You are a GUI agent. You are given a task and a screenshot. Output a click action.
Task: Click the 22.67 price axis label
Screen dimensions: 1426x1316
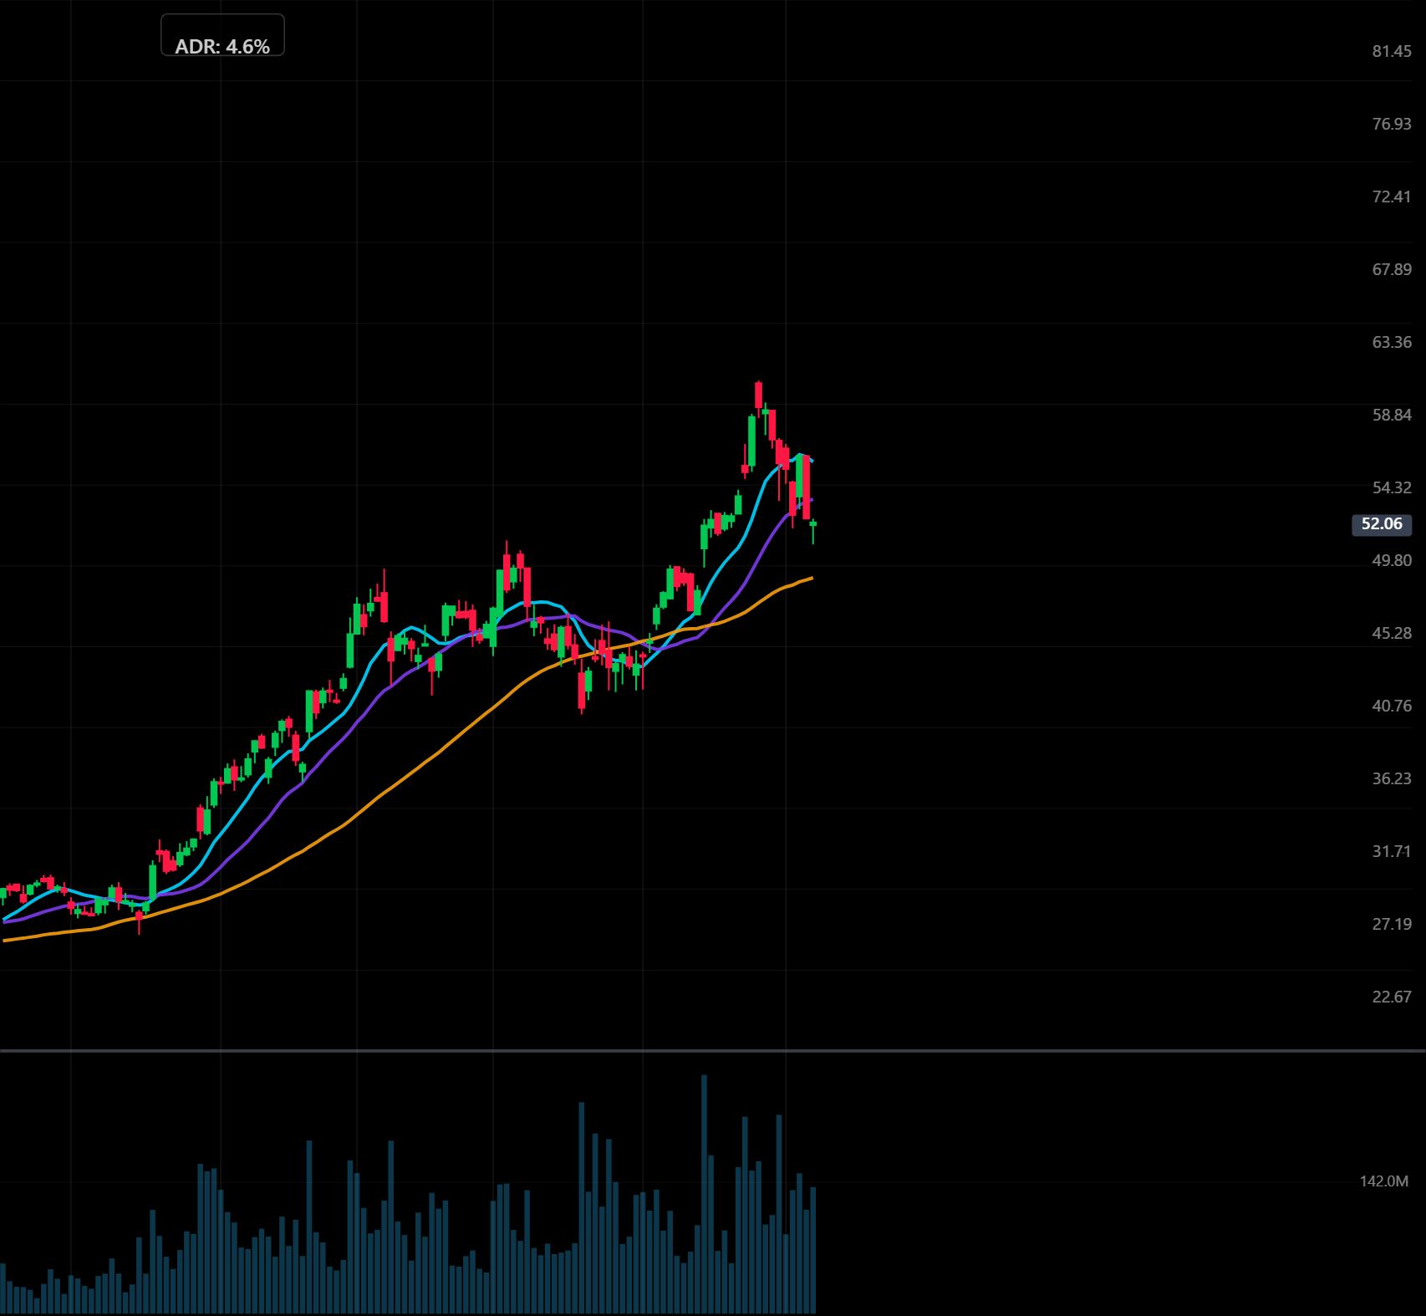coord(1391,997)
